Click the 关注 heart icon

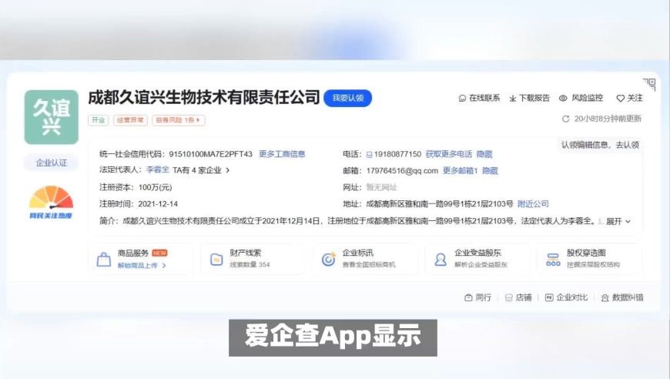pos(620,99)
